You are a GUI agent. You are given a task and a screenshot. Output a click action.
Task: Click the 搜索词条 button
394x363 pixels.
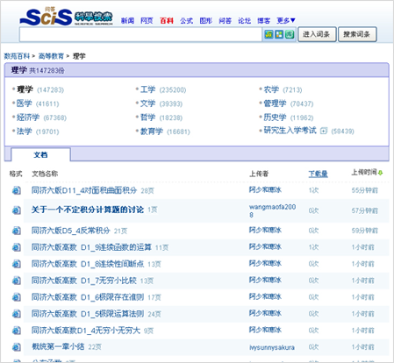tap(357, 34)
